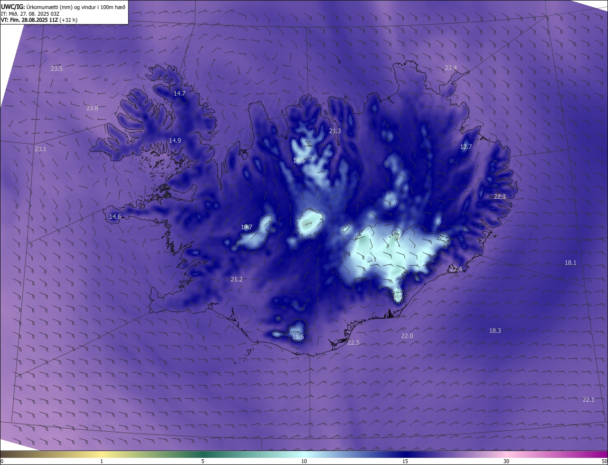The image size is (608, 465).
Task: Click the 22.4 value label on the map
Action: click(x=456, y=270)
